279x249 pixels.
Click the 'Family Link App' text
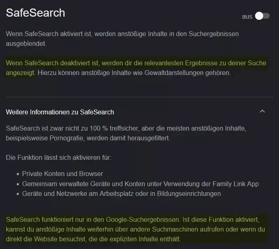pos(236,184)
